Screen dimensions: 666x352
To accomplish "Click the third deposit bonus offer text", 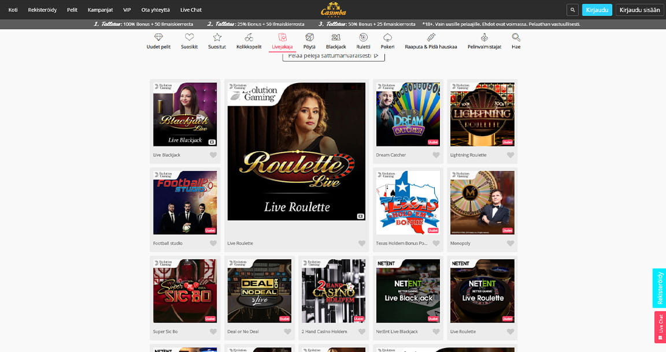I will 367,24.
